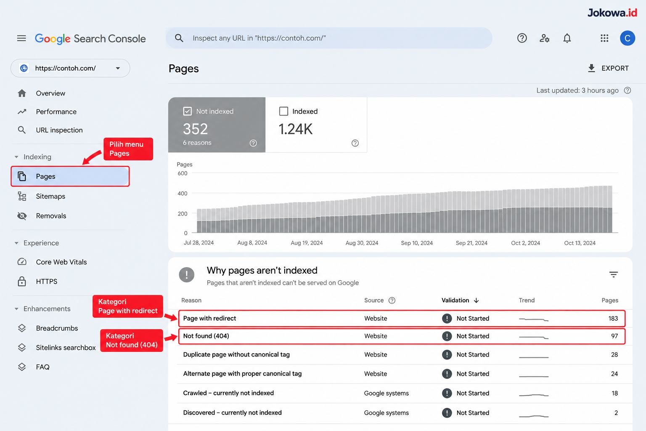Click help icon in Indexed card
Viewport: 646px width, 431px height.
[x=355, y=143]
